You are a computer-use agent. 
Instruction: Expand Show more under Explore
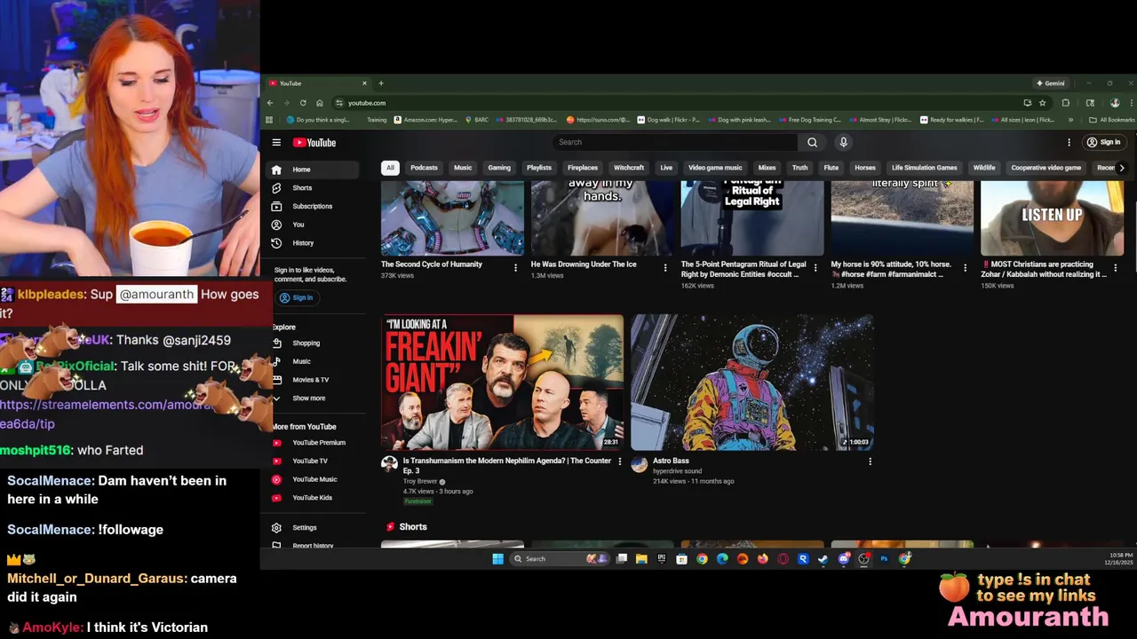[x=314, y=398]
